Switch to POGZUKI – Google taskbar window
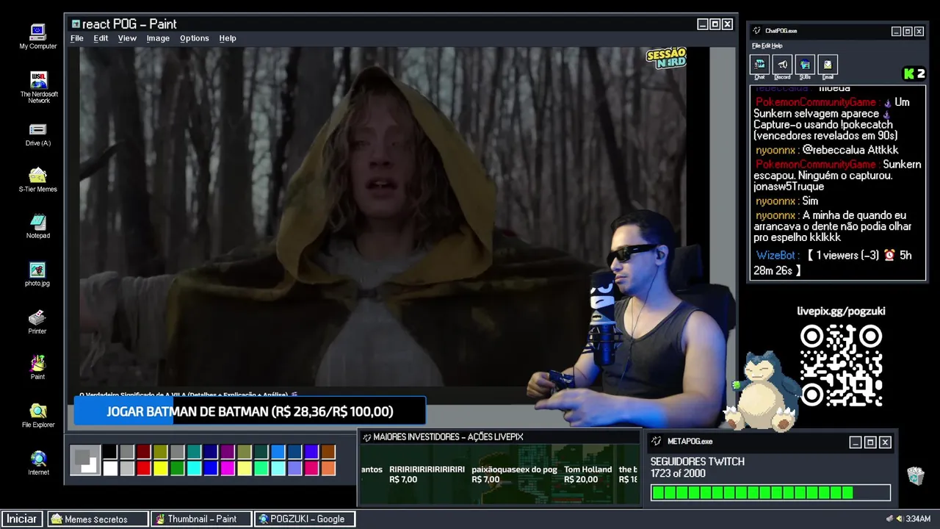 pyautogui.click(x=305, y=519)
